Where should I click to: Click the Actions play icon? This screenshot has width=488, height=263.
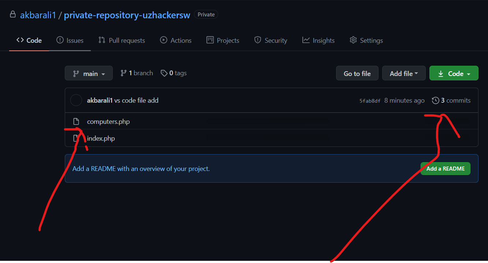point(164,40)
